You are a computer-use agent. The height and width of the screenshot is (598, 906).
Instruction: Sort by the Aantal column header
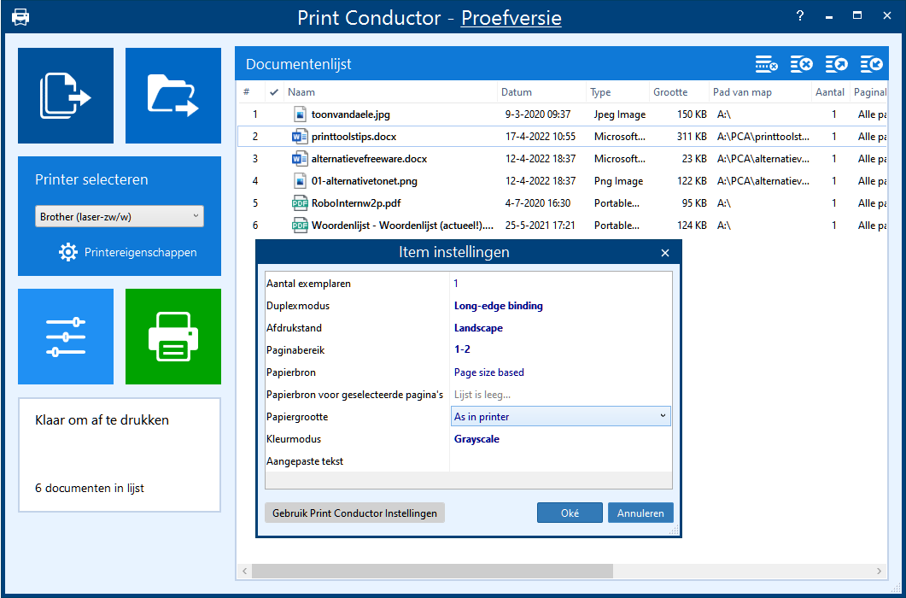[x=830, y=92]
